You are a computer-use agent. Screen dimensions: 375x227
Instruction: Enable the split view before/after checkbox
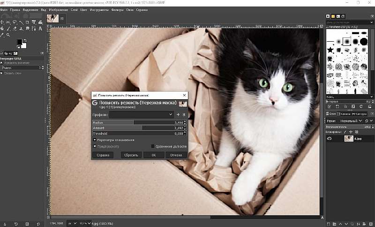[x=153, y=146]
